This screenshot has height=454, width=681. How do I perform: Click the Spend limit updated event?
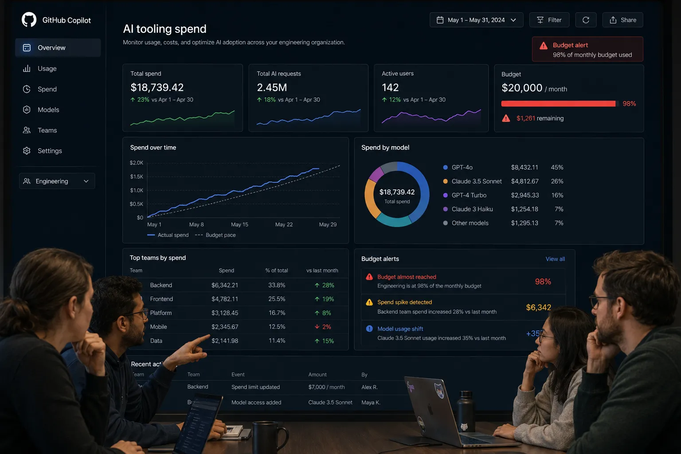pyautogui.click(x=255, y=387)
